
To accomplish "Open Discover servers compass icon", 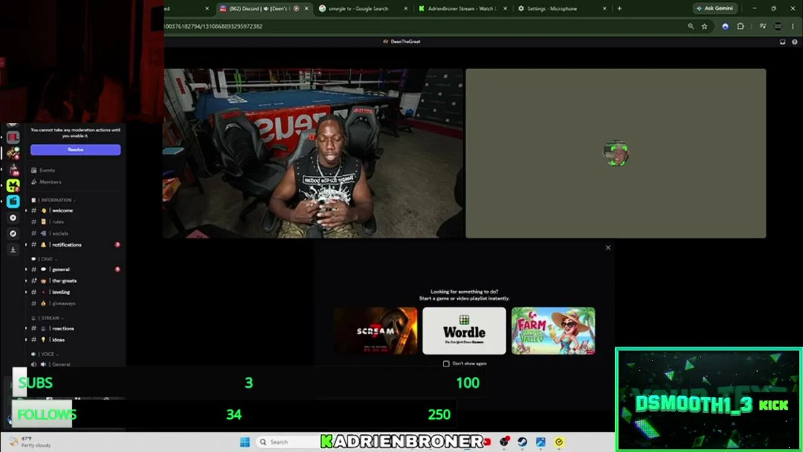I will 13,234.
